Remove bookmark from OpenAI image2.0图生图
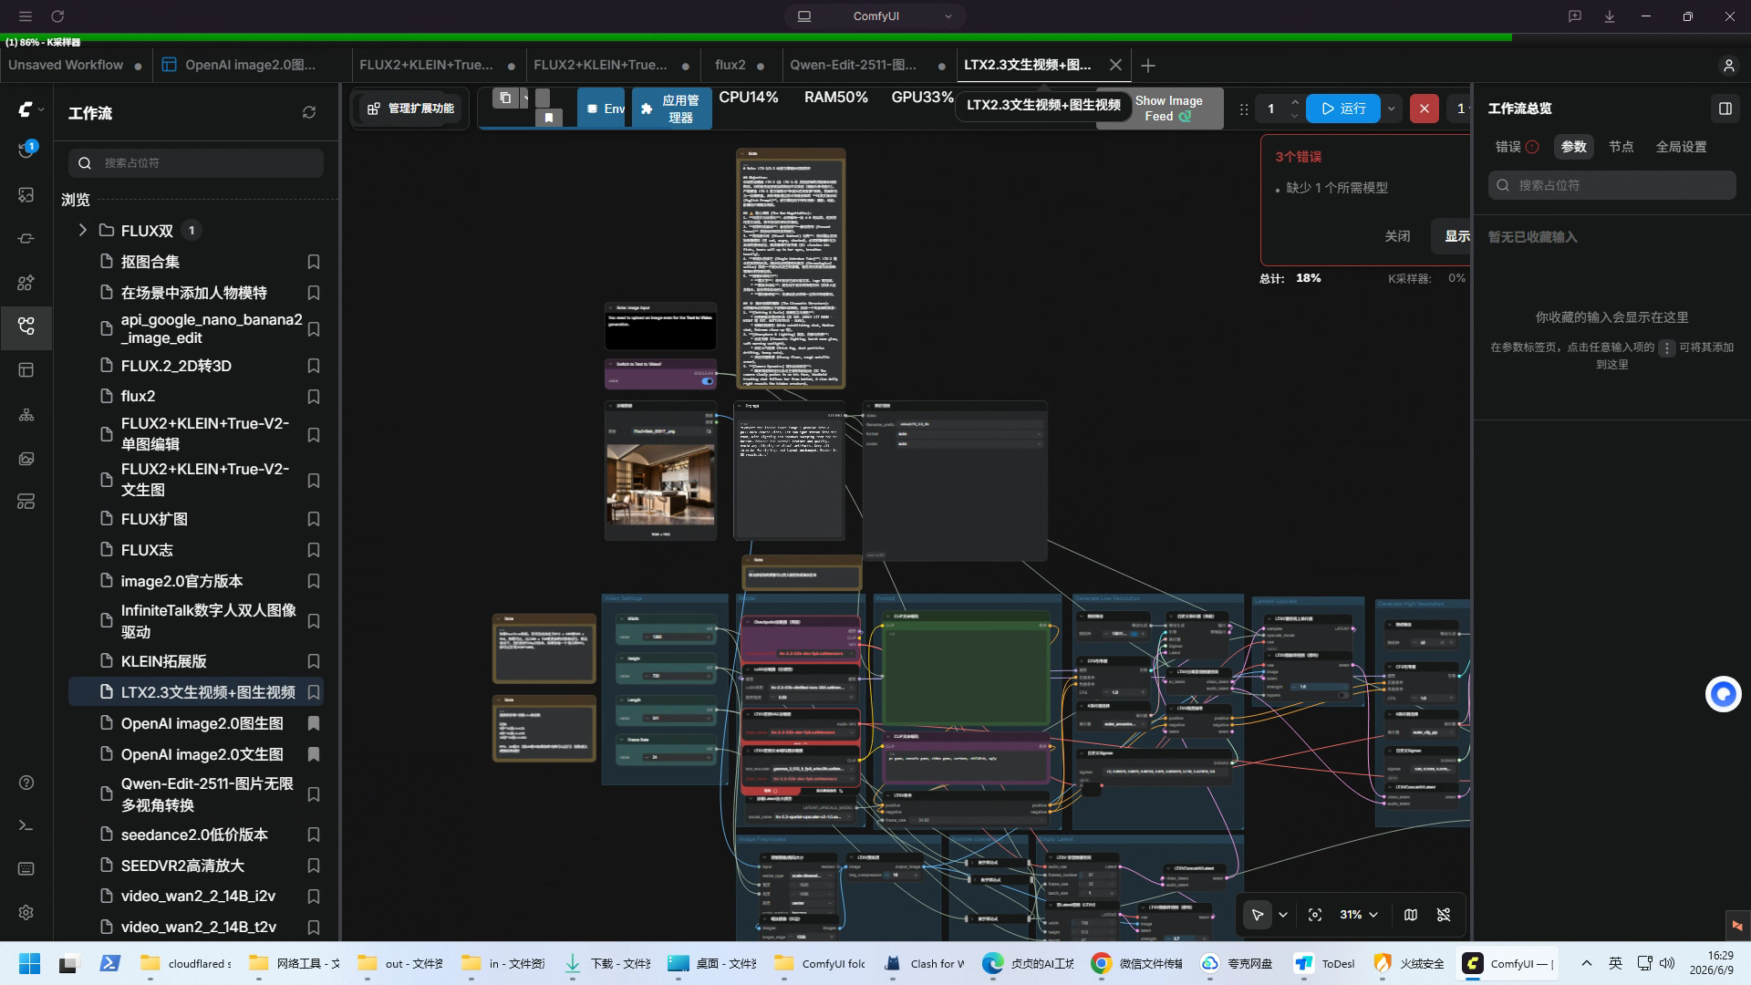 coord(314,723)
